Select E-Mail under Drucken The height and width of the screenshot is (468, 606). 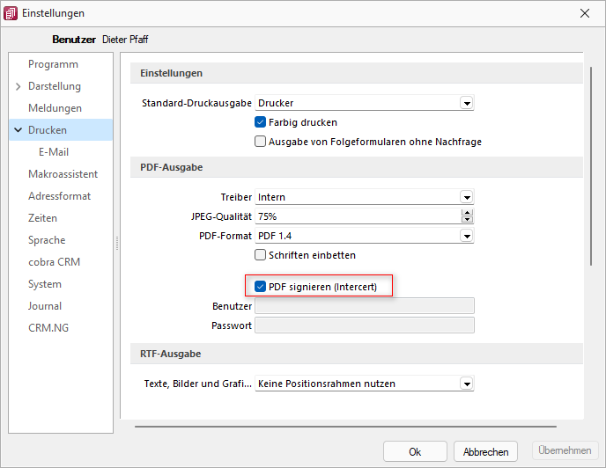point(54,152)
